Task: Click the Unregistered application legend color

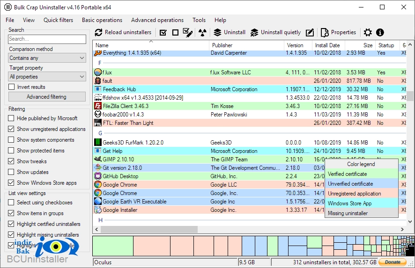Action: pyautogui.click(x=361, y=194)
